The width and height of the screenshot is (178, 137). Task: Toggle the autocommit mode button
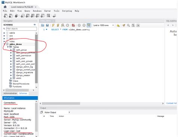point(89,25)
